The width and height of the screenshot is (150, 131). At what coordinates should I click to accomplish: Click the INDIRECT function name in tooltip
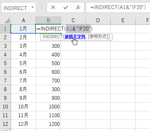click(53, 37)
